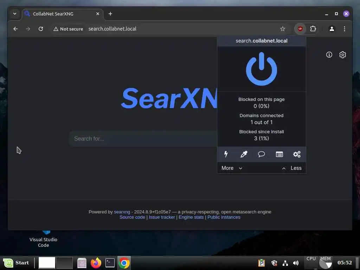The image size is (360, 270).
Task: Click the Not secure site info chip
Action: pyautogui.click(x=68, y=29)
